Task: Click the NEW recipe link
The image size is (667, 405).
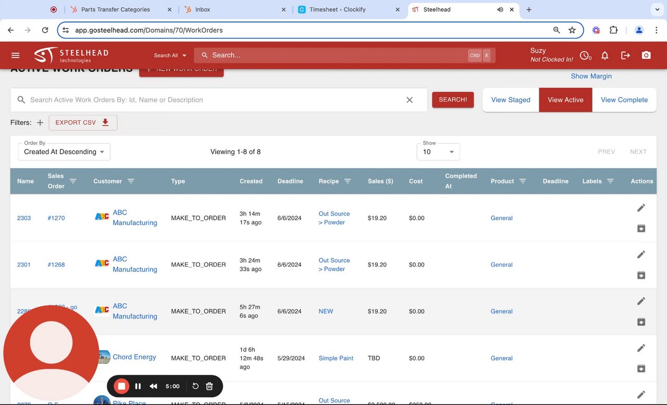Action: tap(326, 311)
